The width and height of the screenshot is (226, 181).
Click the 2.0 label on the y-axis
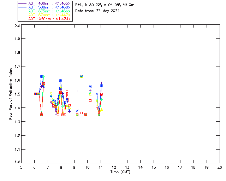[x=17, y=26]
